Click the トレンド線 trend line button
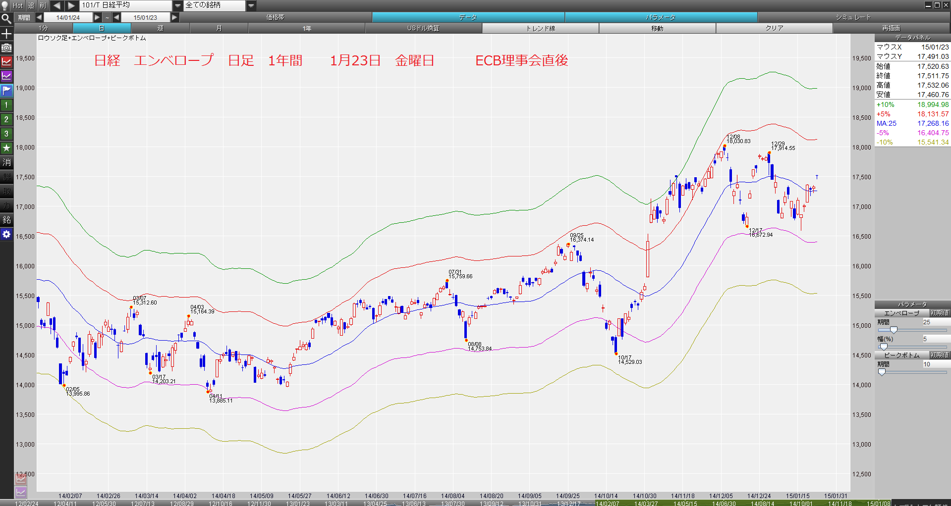This screenshot has width=951, height=506. coord(541,28)
